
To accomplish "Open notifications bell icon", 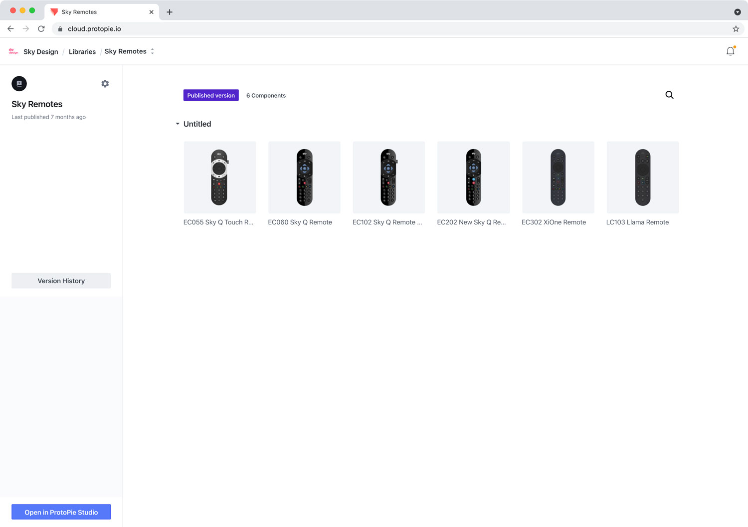I will (x=731, y=51).
